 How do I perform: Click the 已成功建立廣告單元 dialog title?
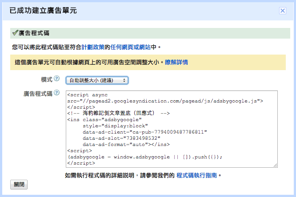tap(43, 11)
